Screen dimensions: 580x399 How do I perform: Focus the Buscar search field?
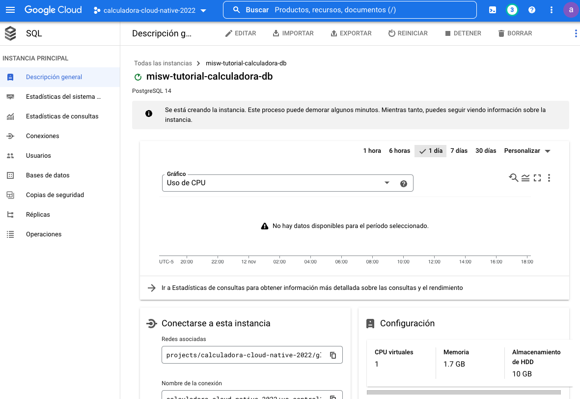click(350, 10)
